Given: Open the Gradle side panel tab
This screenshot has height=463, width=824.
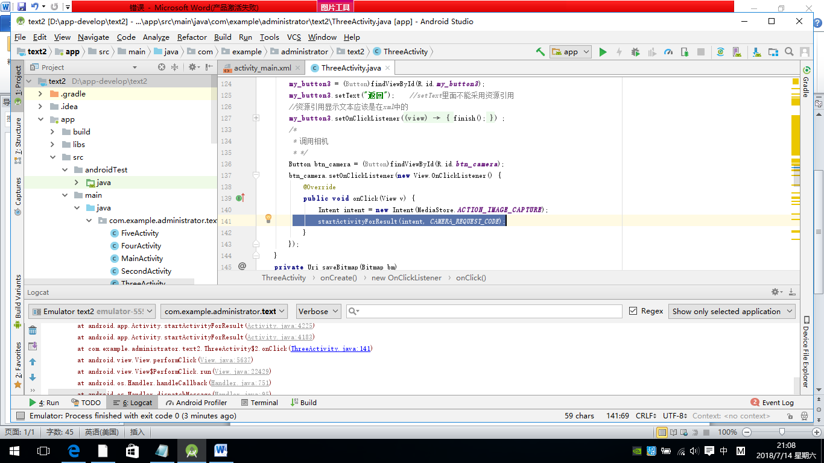Looking at the screenshot, I should (x=805, y=83).
